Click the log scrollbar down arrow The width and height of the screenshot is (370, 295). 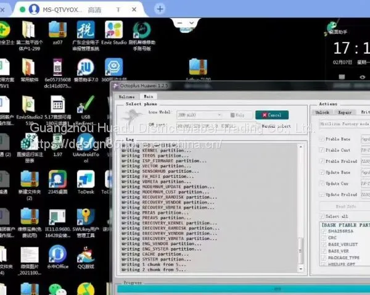(x=301, y=269)
